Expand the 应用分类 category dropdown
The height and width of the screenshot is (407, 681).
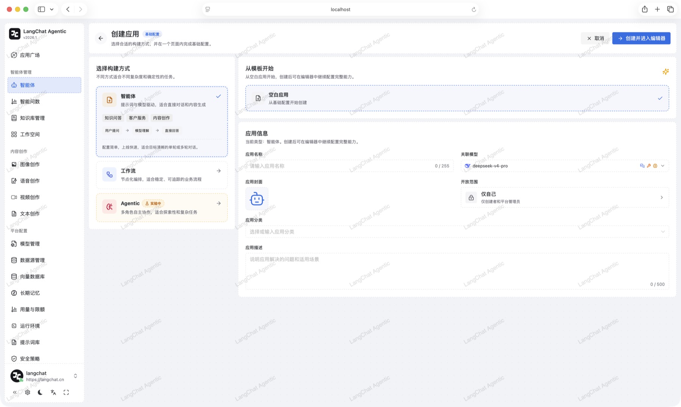(x=457, y=232)
